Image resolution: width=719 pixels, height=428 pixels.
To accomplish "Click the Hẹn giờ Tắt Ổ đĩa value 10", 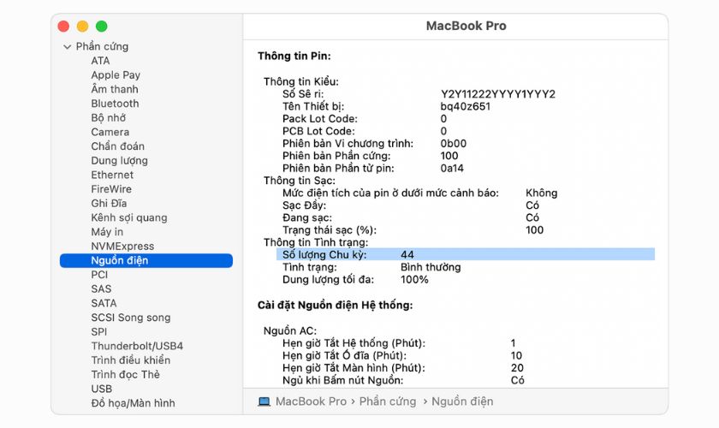I will coord(516,355).
